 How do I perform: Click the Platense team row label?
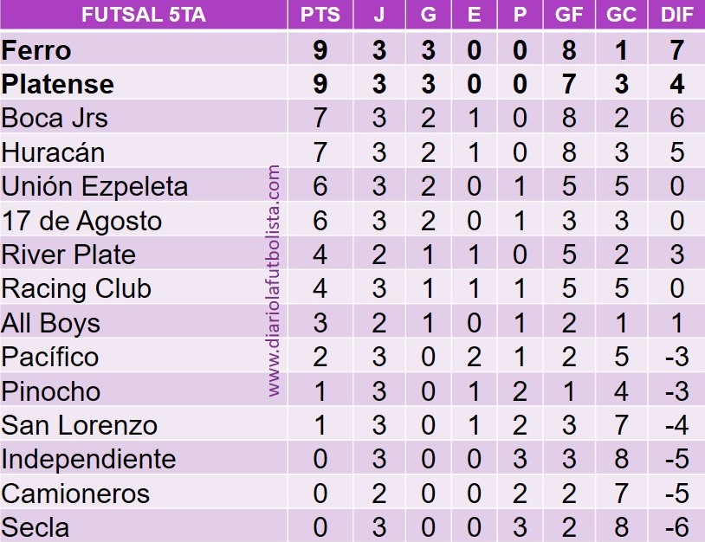(x=58, y=85)
